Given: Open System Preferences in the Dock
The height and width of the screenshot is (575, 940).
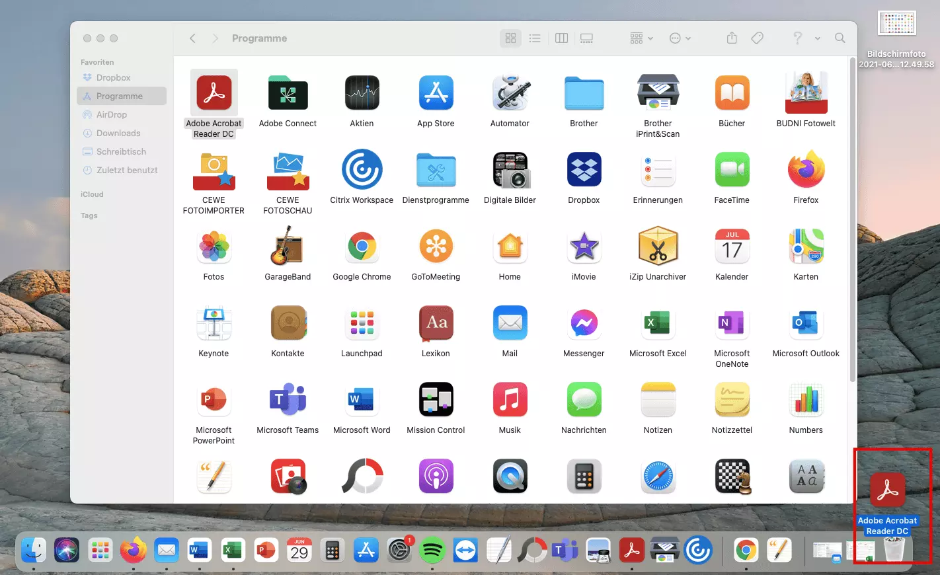Looking at the screenshot, I should pos(399,550).
